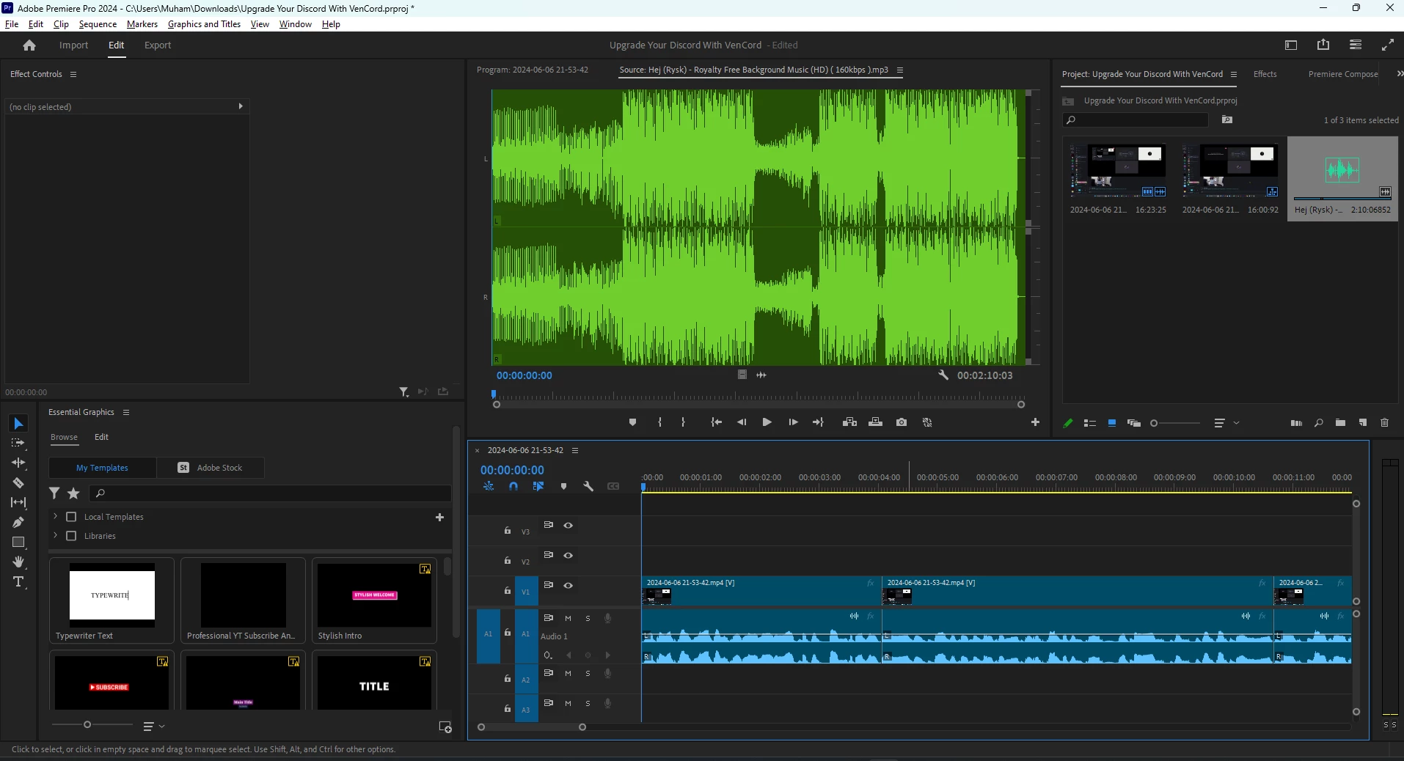Maximize video output with fullscreen icon
The image size is (1404, 761).
tap(1388, 45)
